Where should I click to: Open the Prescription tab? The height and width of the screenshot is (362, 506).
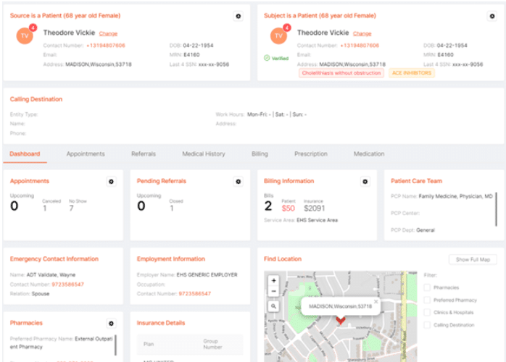tap(310, 154)
